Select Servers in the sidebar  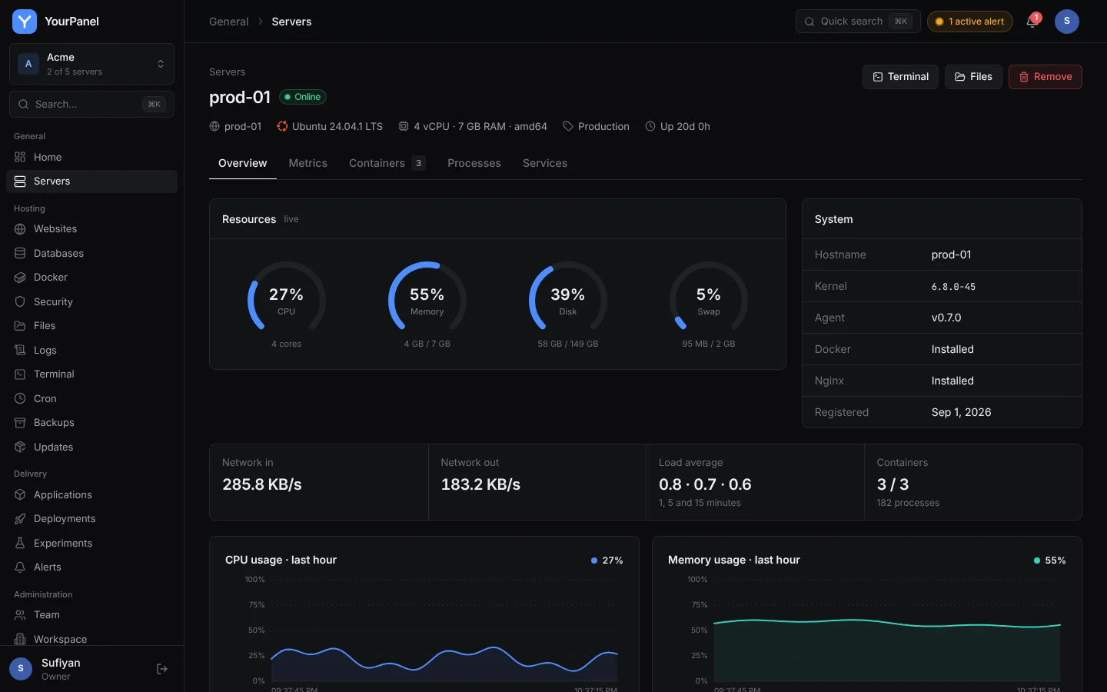pyautogui.click(x=91, y=181)
